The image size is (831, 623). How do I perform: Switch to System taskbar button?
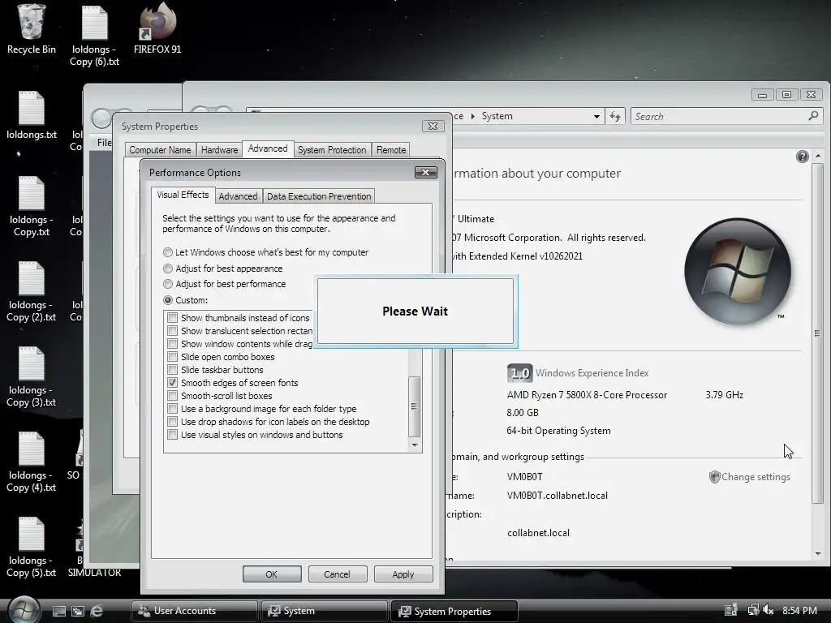(325, 611)
